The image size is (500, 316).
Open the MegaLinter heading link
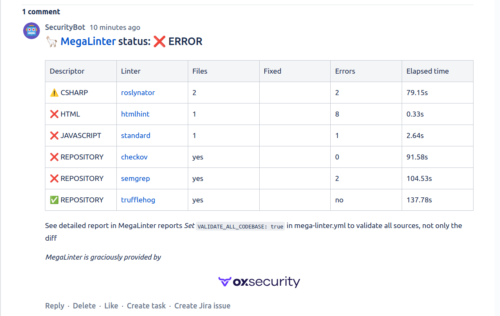(x=88, y=42)
